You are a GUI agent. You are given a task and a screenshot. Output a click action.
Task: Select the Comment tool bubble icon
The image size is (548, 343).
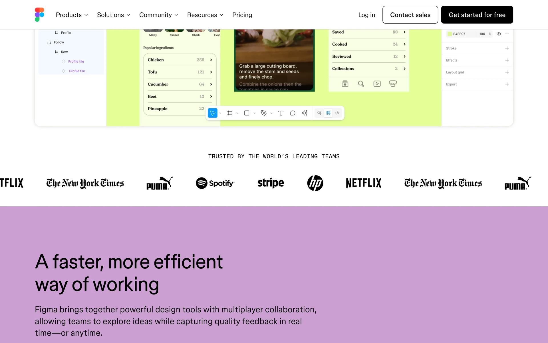[293, 113]
